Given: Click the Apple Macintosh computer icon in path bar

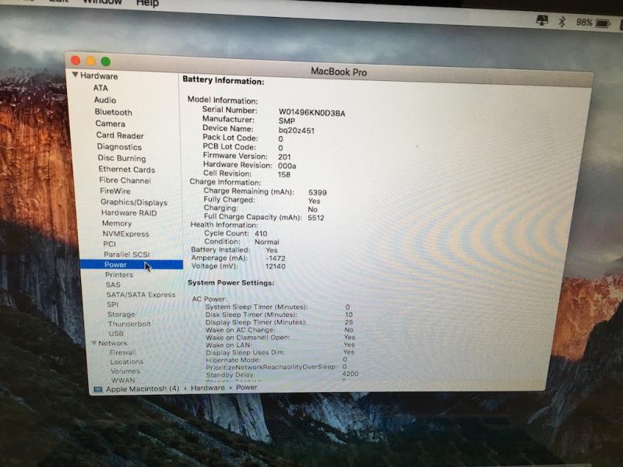Looking at the screenshot, I should click(98, 389).
